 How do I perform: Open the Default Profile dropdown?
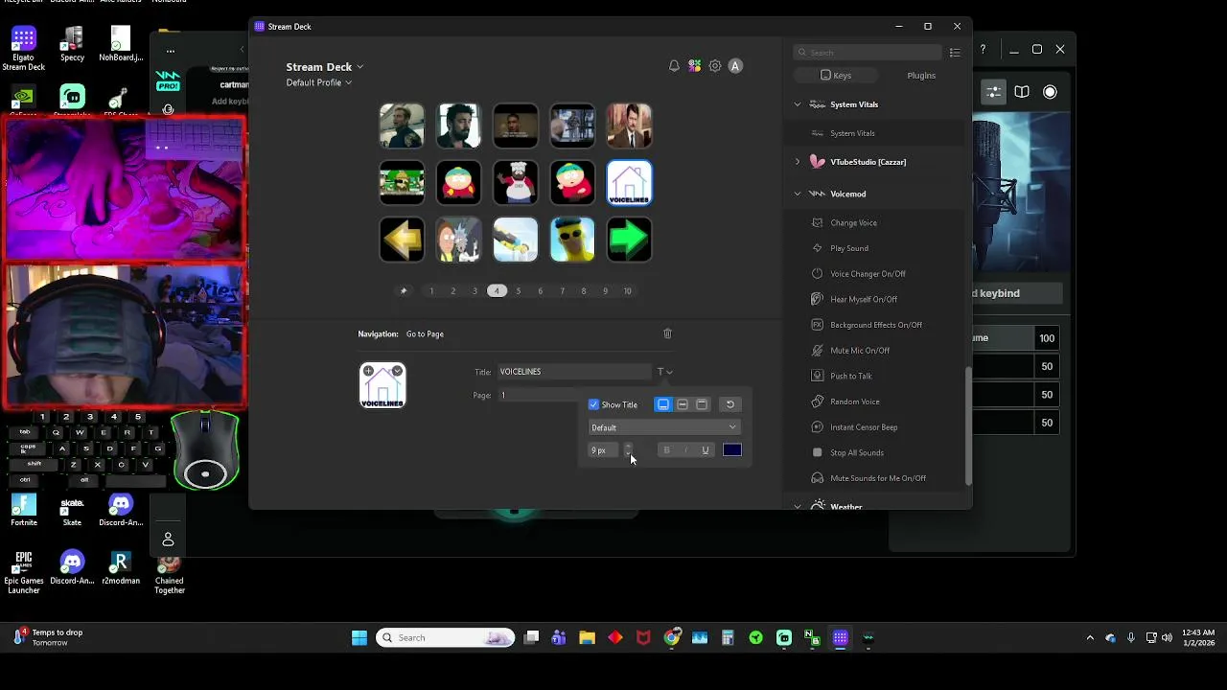[x=318, y=82]
